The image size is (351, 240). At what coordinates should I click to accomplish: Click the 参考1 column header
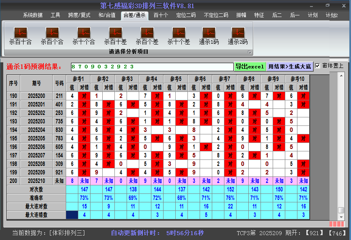(78, 79)
